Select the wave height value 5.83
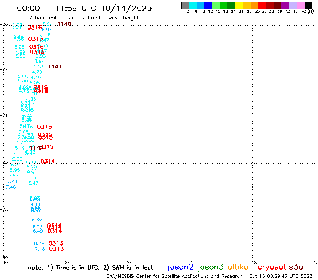The image size is (318, 280). click(x=14, y=176)
